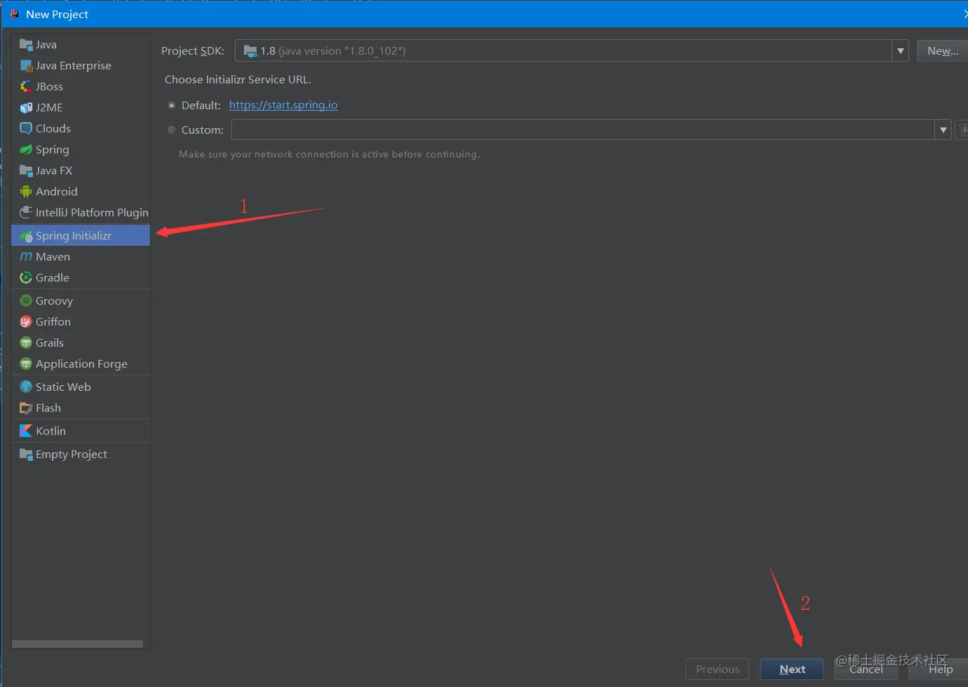Click the J2ME icon

(x=26, y=108)
